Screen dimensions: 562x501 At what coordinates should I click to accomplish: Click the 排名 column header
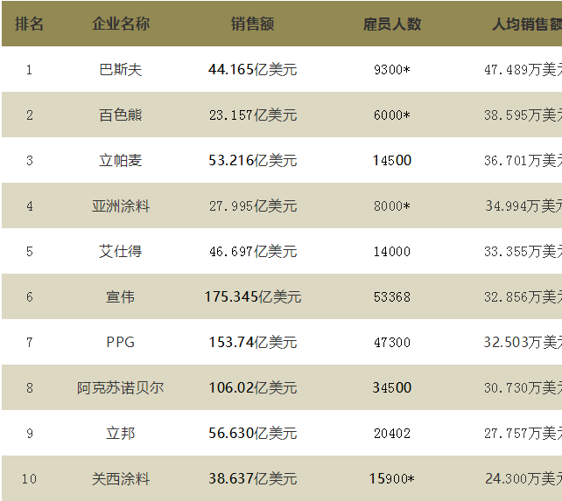point(29,24)
